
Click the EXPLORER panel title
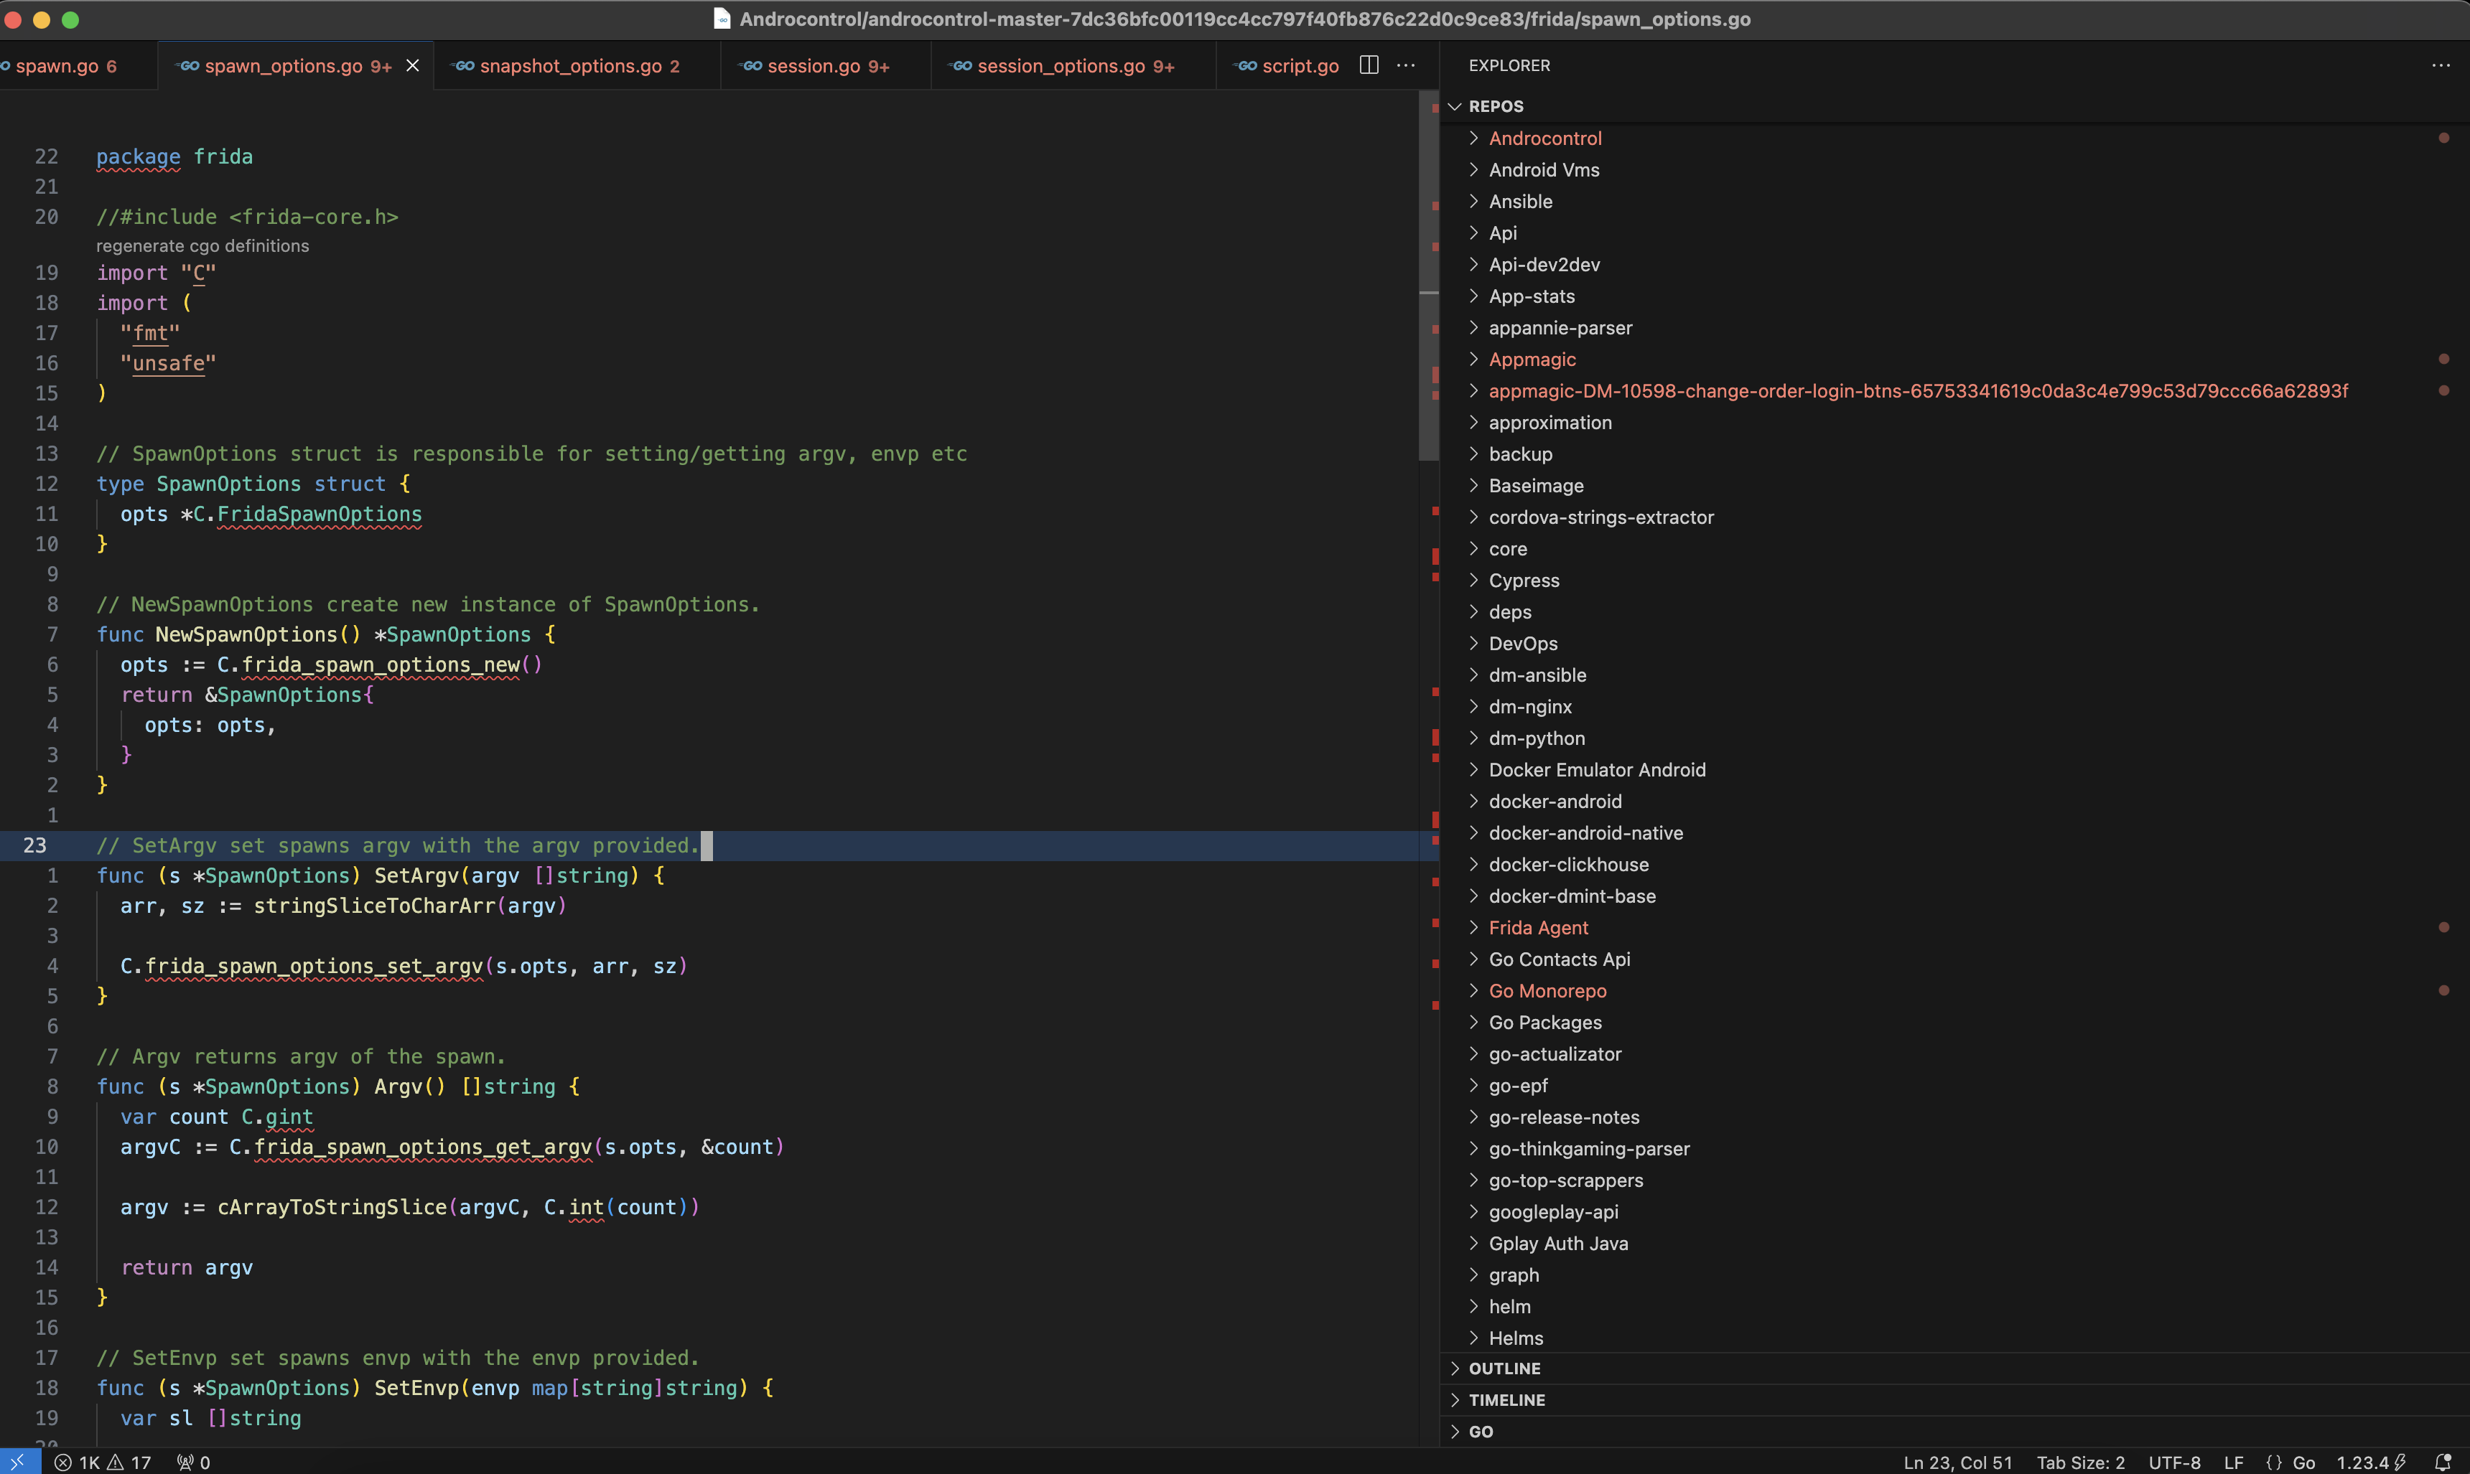pos(1509,65)
